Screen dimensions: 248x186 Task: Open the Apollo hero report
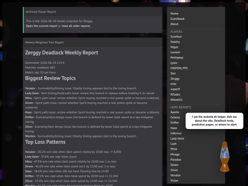[x=175, y=112]
